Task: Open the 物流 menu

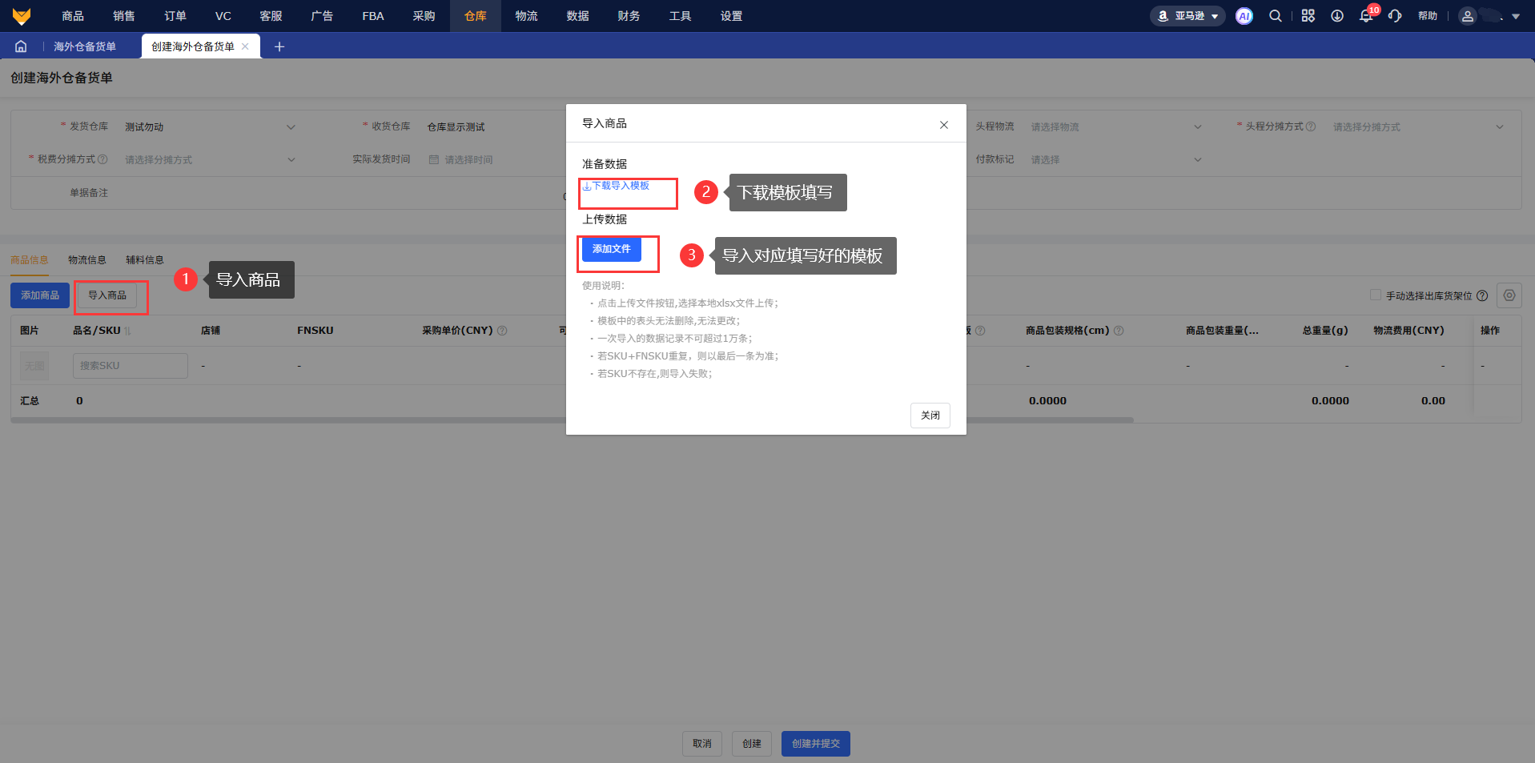Action: point(527,16)
